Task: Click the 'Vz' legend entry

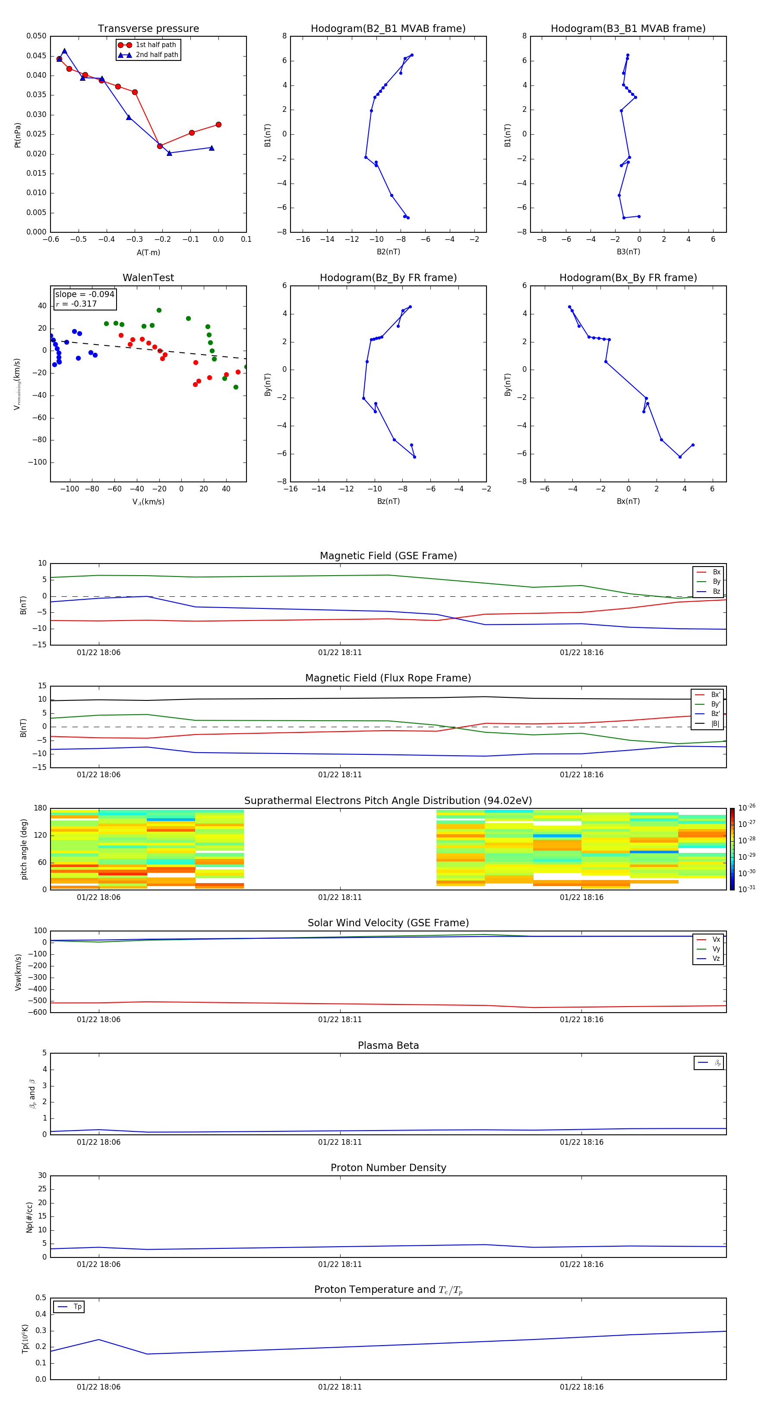Action: (x=708, y=959)
